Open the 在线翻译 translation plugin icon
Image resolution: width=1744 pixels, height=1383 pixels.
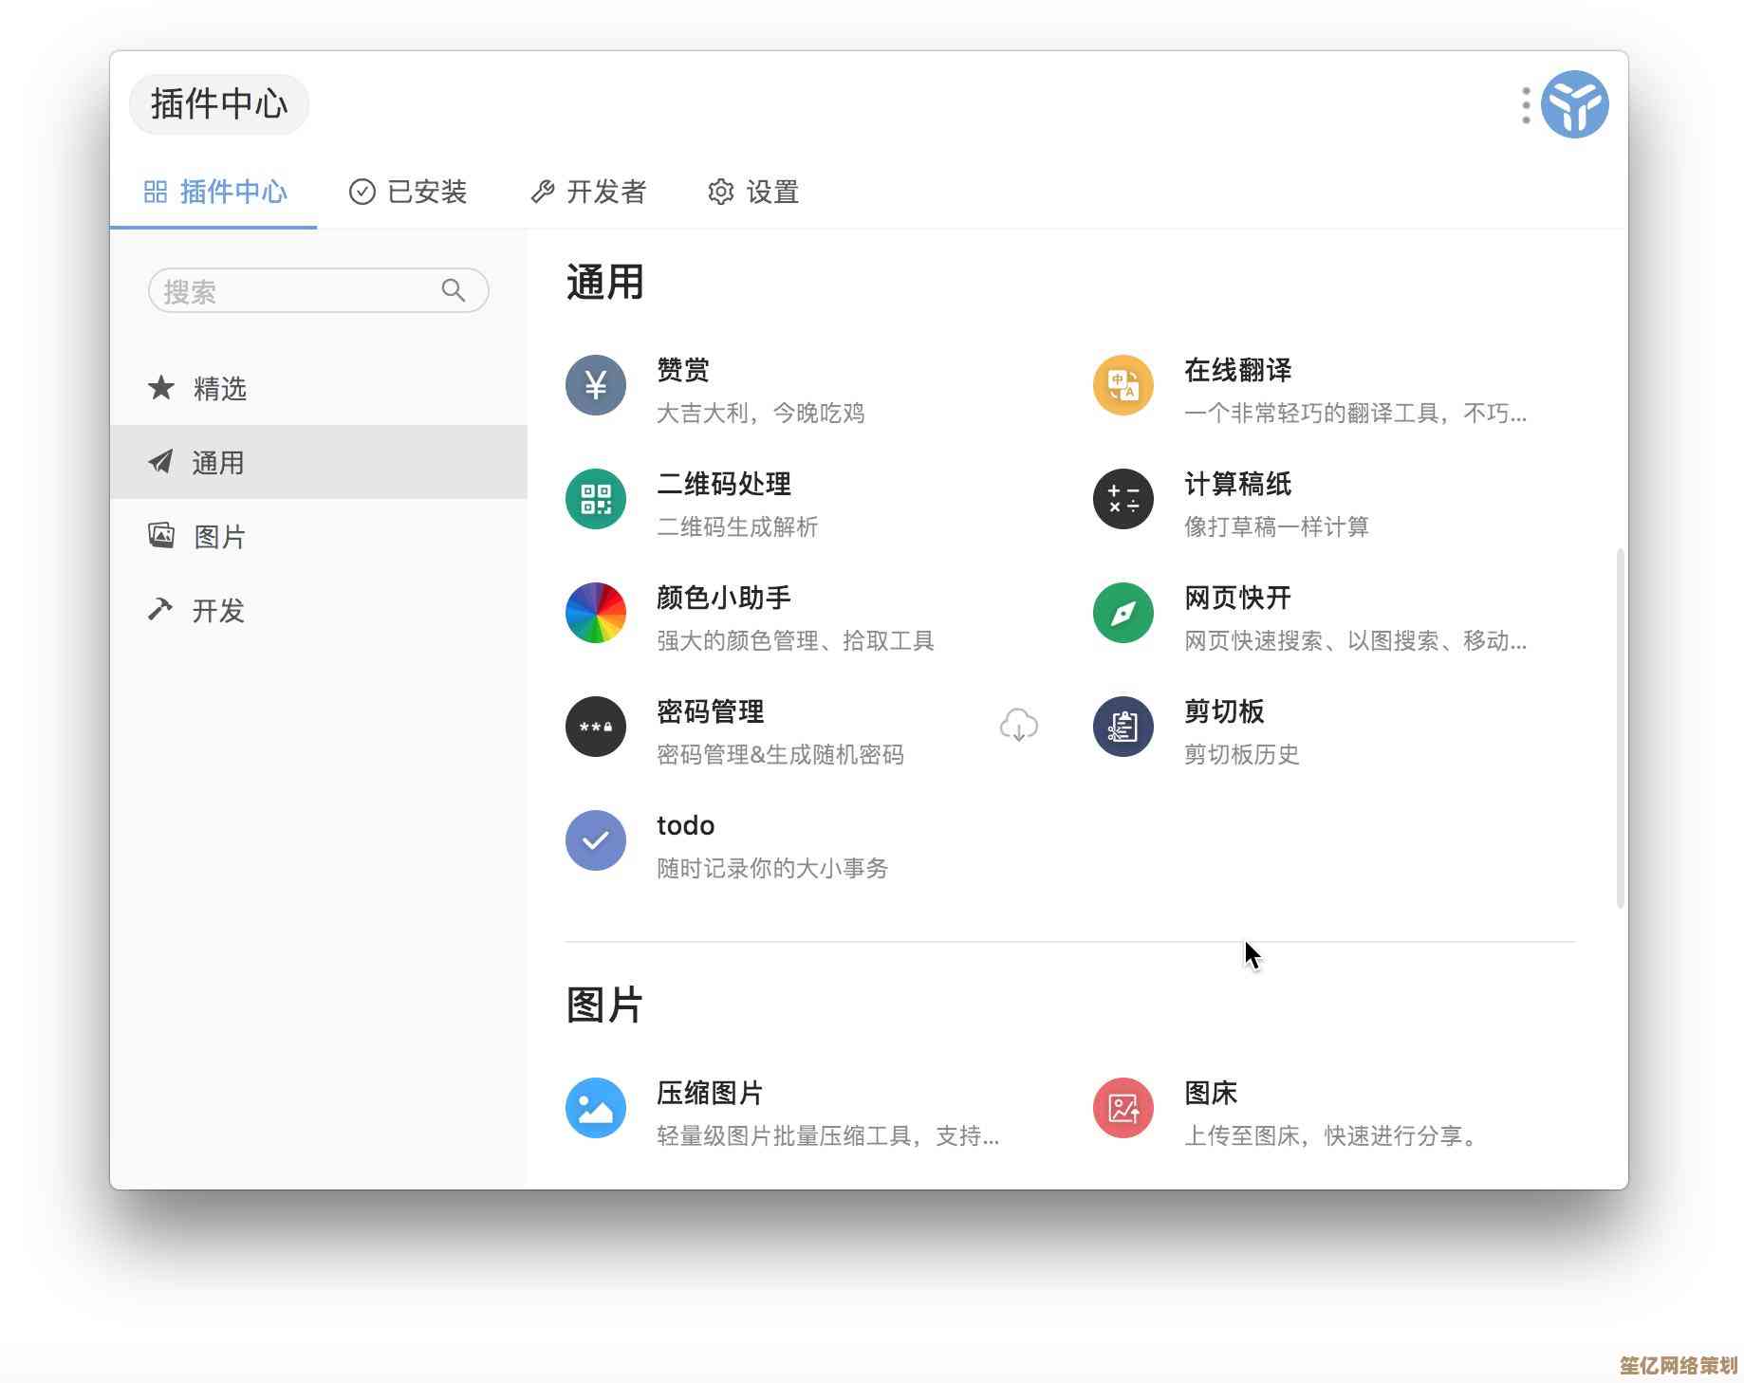[x=1122, y=385]
